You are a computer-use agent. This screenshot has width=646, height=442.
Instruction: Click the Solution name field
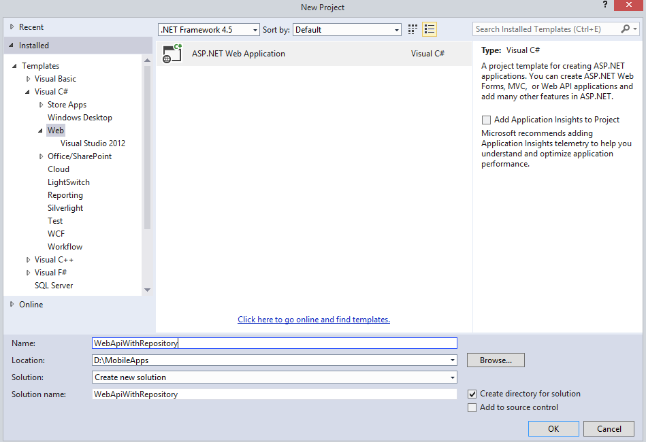point(274,394)
